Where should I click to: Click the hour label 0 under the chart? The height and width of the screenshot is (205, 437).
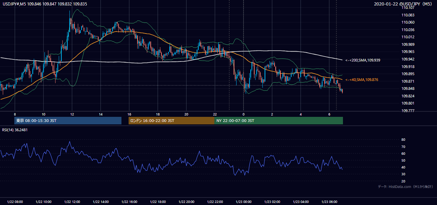coord(243,114)
